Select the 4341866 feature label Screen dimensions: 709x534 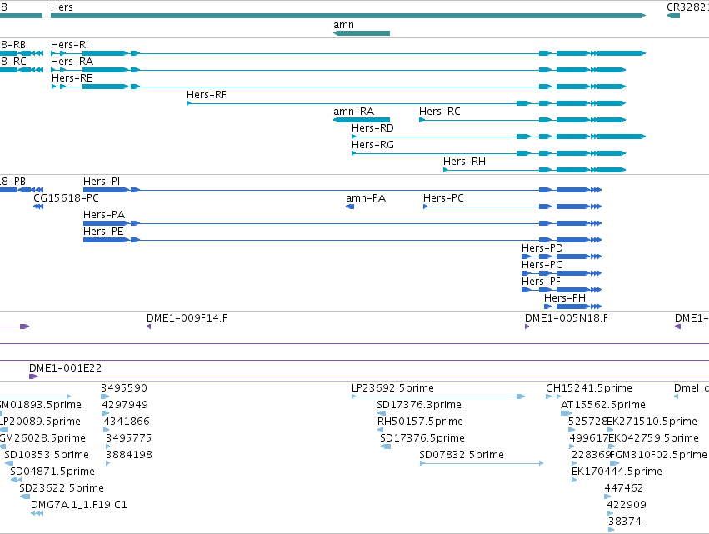click(127, 422)
